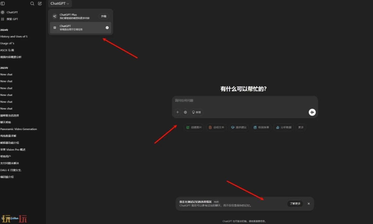Open the "Panoramic Video Generation" chat
Viewport: 373px width, 224px height.
18,129
